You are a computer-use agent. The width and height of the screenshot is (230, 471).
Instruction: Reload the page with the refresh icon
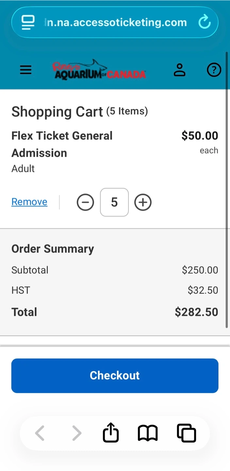pos(205,22)
